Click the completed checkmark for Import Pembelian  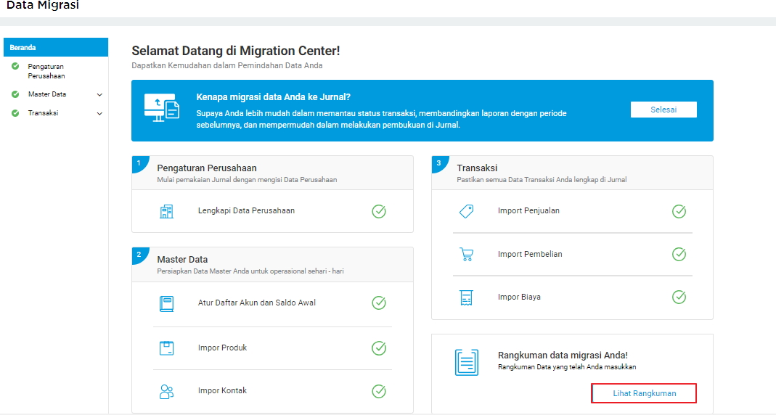click(x=679, y=254)
